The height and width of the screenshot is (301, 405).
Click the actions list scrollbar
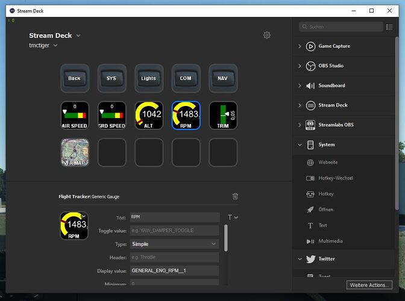click(x=397, y=123)
